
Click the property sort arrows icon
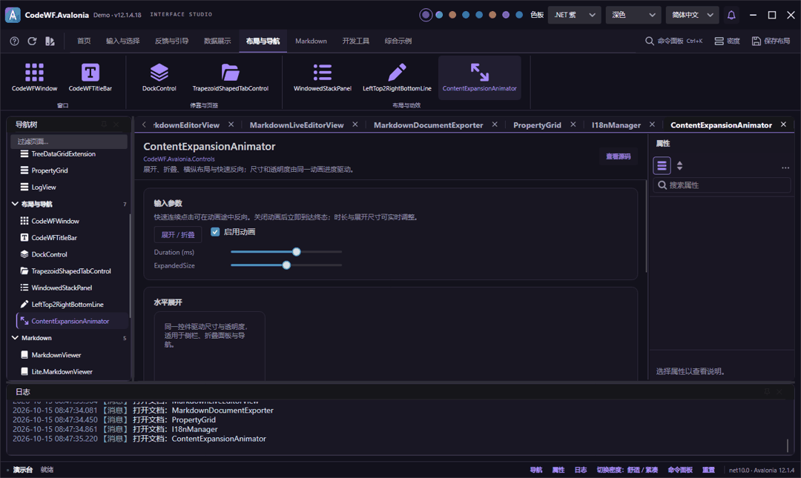(x=679, y=165)
